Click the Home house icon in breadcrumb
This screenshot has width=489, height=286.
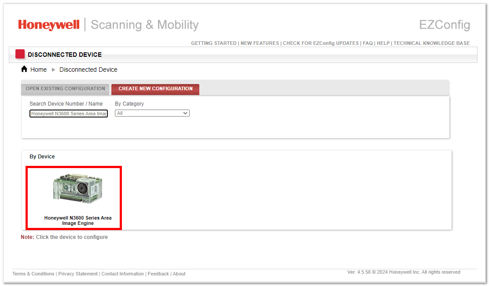[x=24, y=69]
